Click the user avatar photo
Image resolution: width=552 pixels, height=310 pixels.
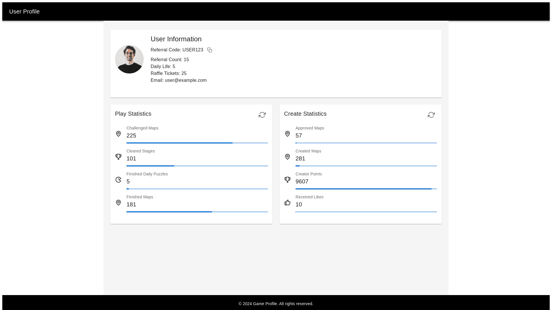tap(129, 59)
